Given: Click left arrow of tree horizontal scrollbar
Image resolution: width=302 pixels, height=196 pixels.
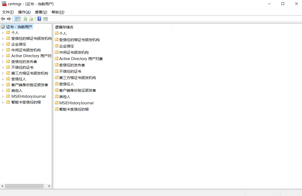Looking at the screenshot, I should pos(2,186).
